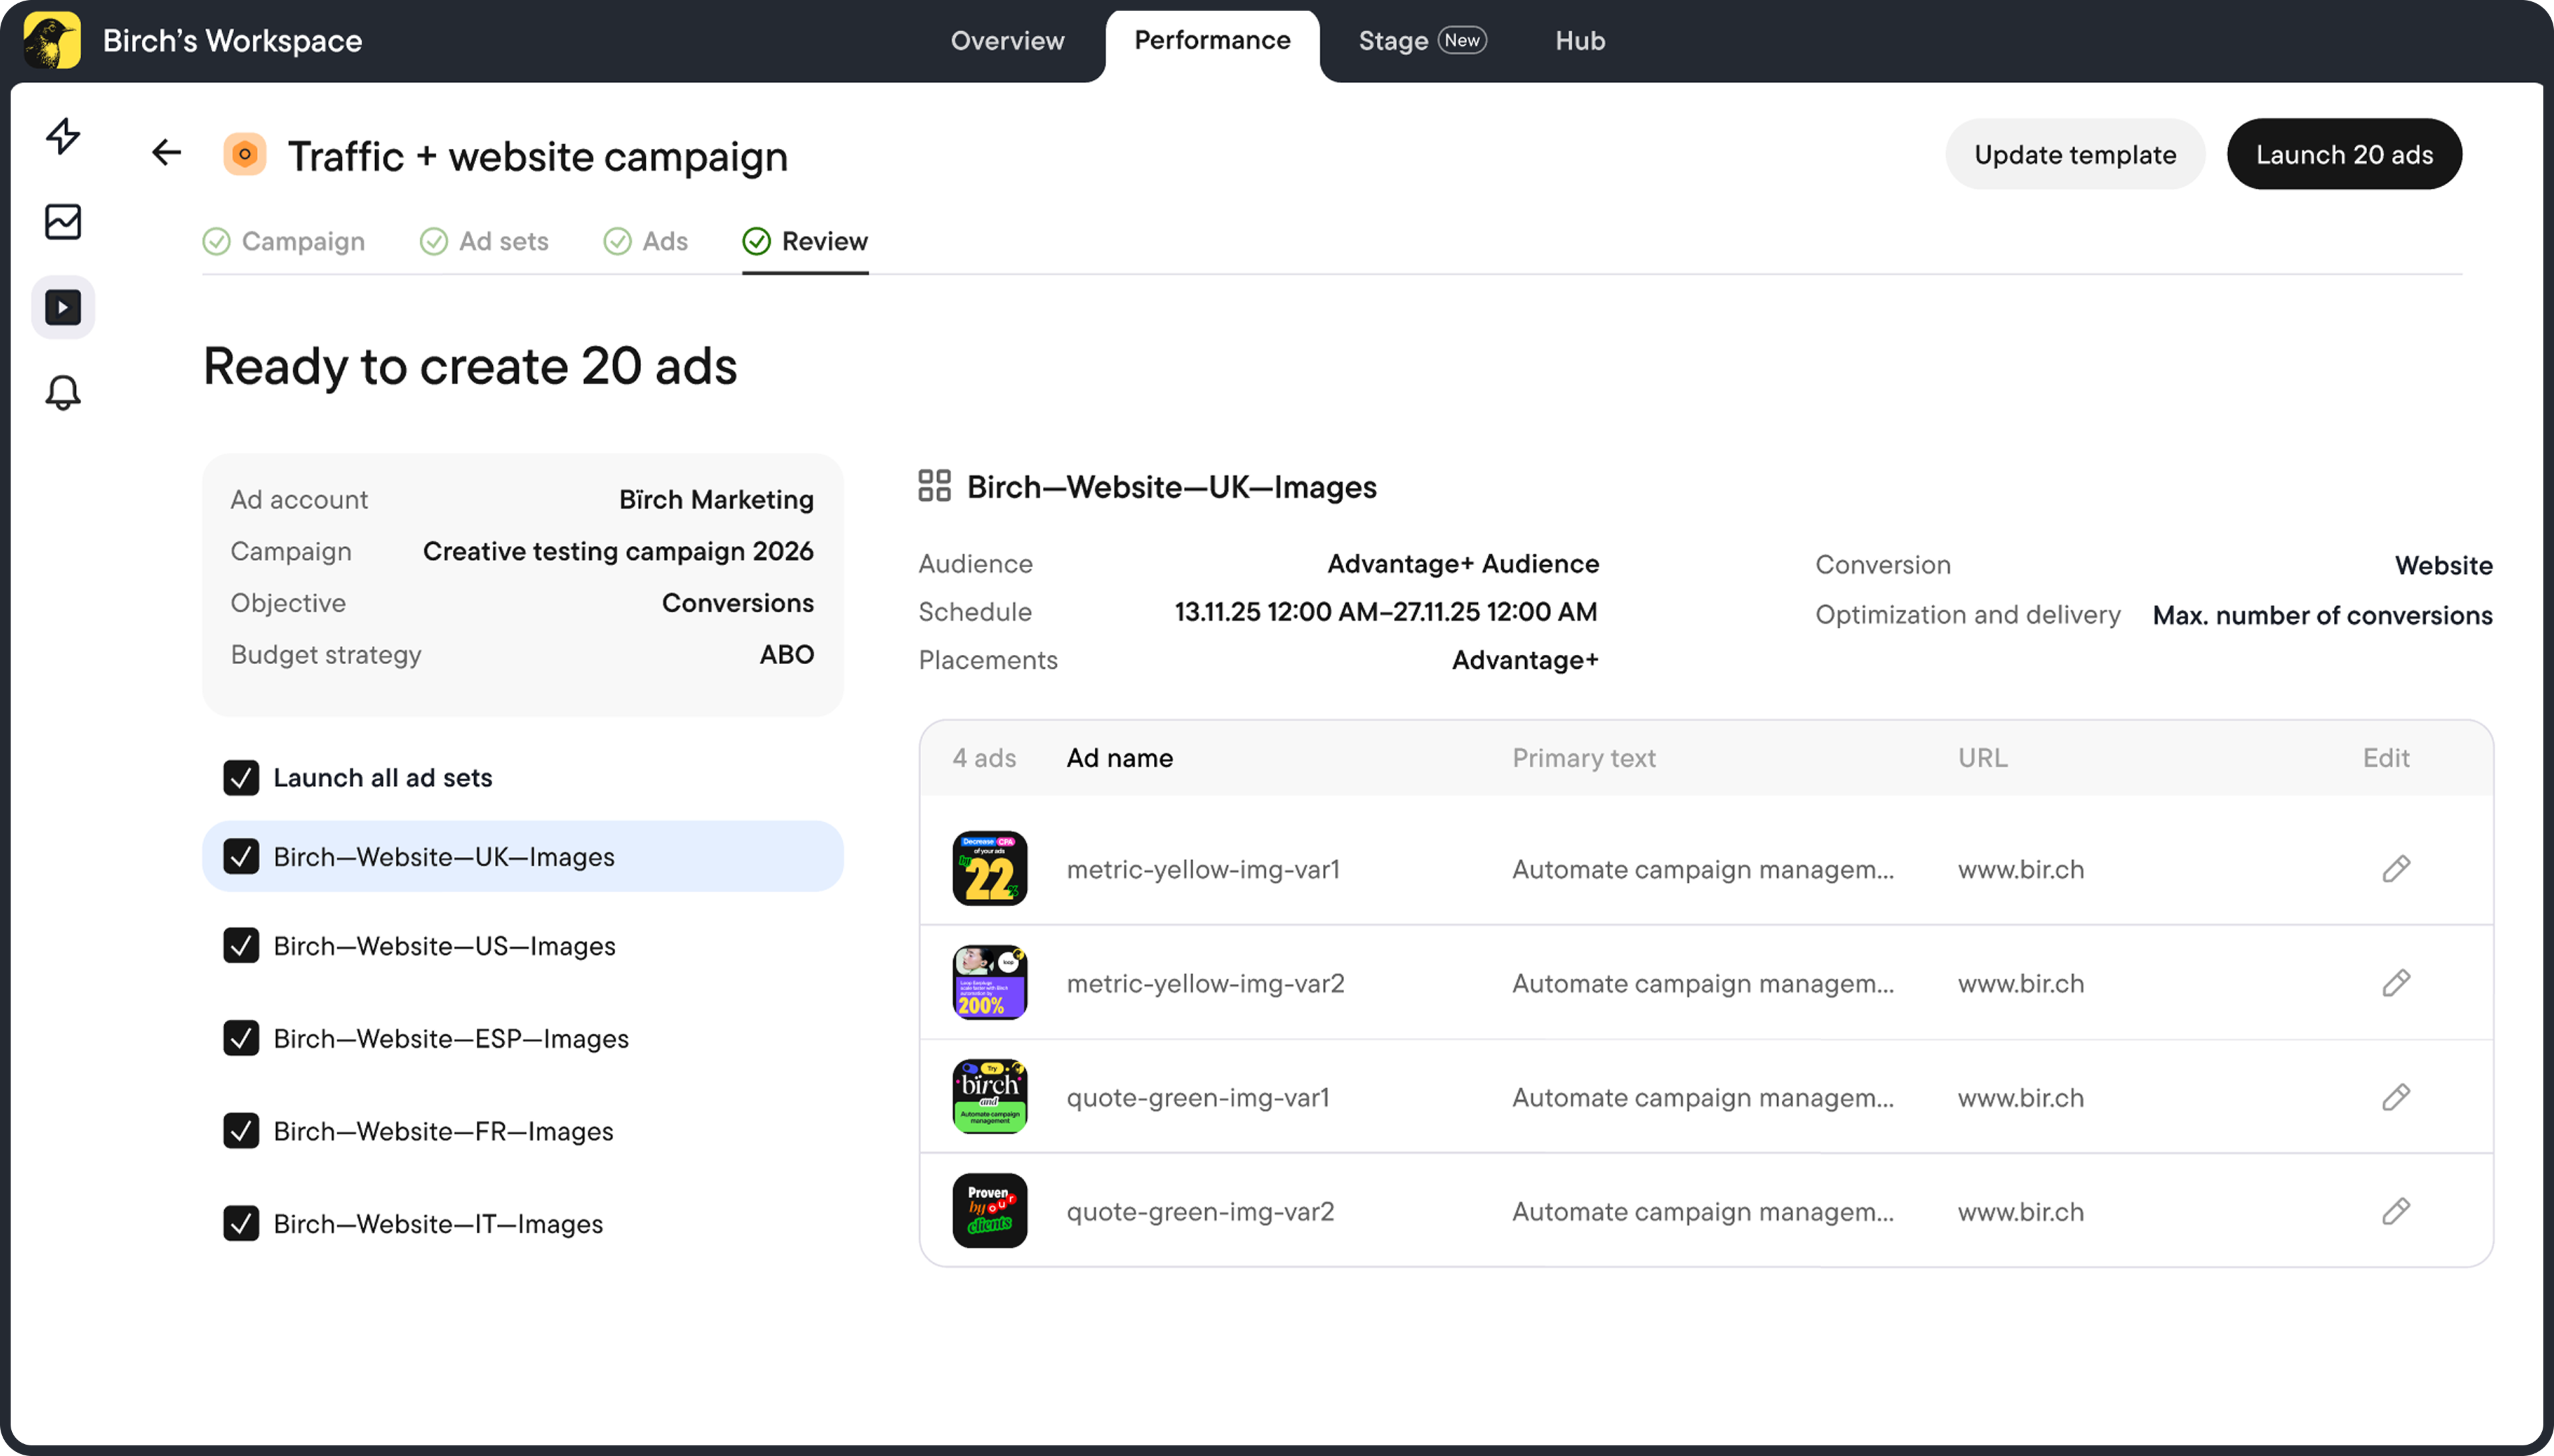
Task: Click the Birch bird workspace logo
Action: pos(52,41)
